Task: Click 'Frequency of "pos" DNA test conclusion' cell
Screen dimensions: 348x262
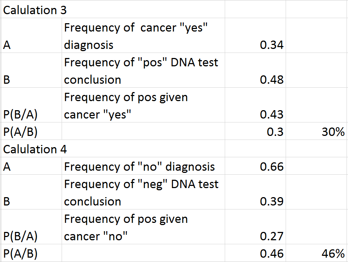Action: coord(141,71)
